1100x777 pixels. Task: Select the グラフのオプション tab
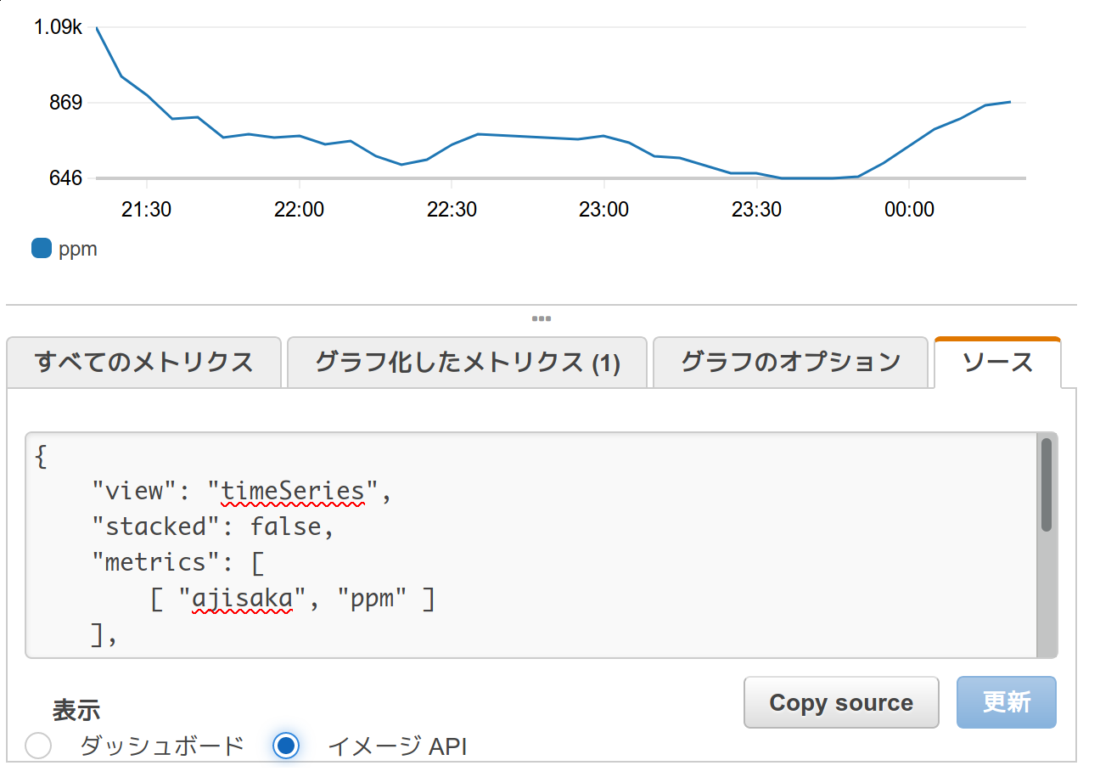coord(790,363)
